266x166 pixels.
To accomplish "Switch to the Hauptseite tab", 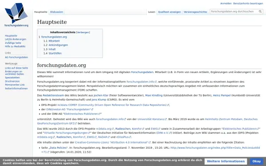I will [x=40, y=12].
